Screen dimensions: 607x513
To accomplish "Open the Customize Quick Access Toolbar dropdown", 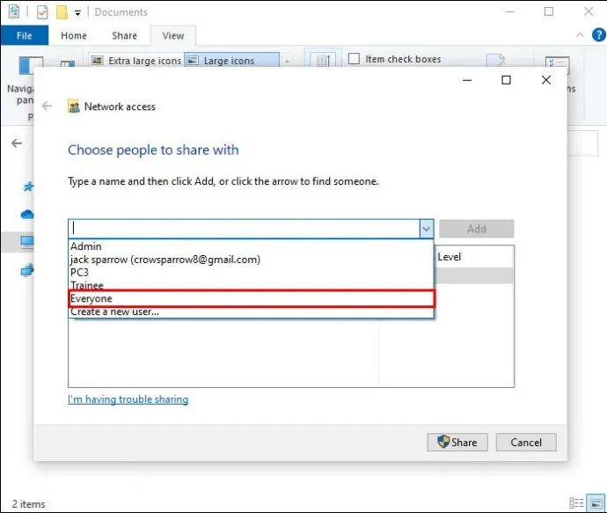I will pyautogui.click(x=77, y=13).
